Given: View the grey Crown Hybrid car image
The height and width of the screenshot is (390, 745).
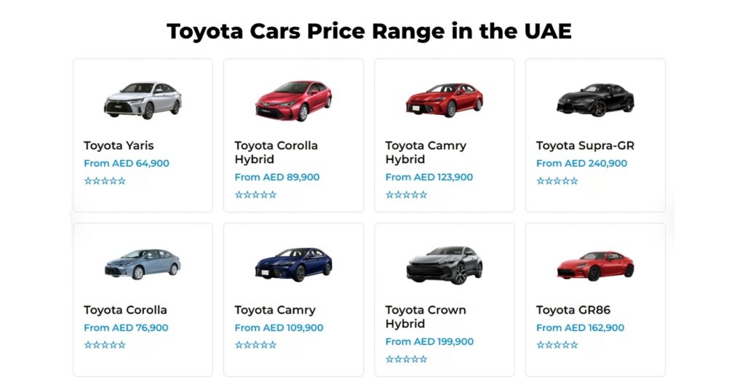Looking at the screenshot, I should click(445, 265).
